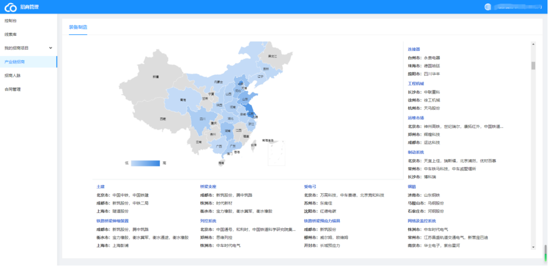Click row 沈阳市: 红德电碳

point(320,211)
